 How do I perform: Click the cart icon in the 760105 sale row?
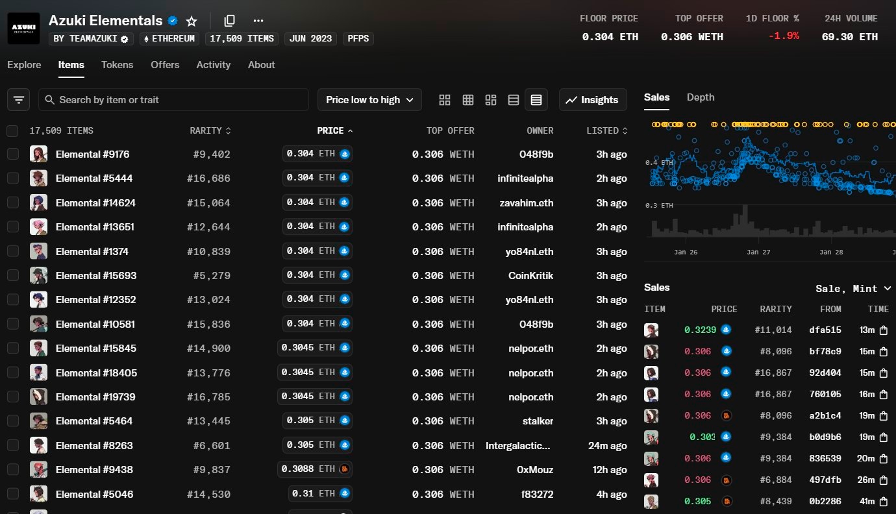tap(884, 395)
